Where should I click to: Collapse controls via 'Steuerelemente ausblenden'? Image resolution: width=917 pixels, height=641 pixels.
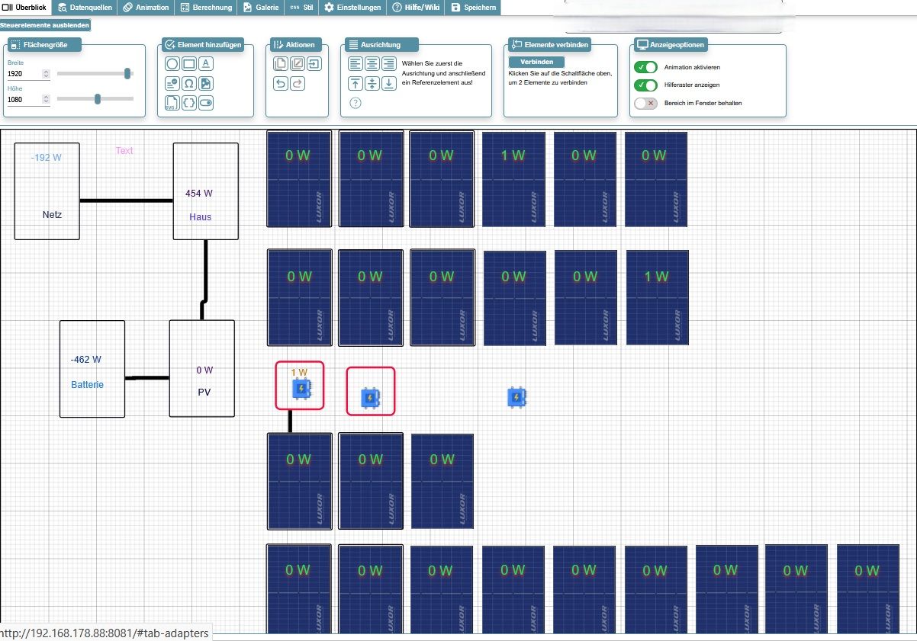tap(45, 25)
